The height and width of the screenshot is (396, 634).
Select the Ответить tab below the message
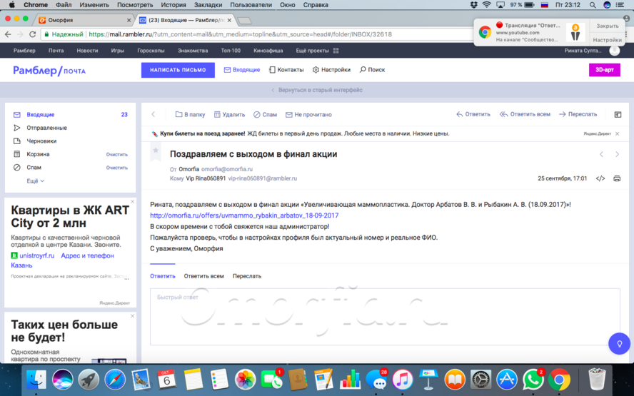pos(163,276)
